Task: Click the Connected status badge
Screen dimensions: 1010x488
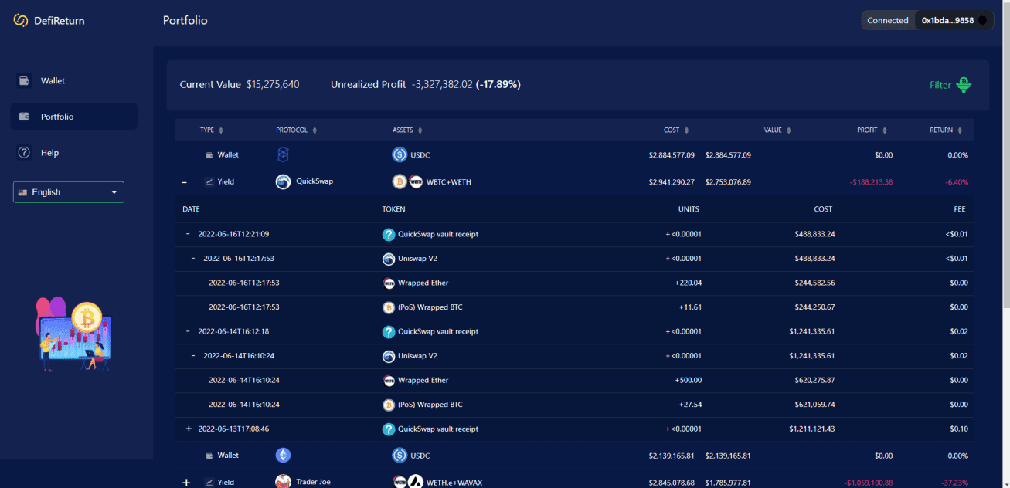Action: tap(888, 21)
